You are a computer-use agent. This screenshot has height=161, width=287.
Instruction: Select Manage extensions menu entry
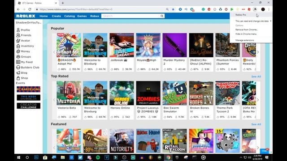245,40
